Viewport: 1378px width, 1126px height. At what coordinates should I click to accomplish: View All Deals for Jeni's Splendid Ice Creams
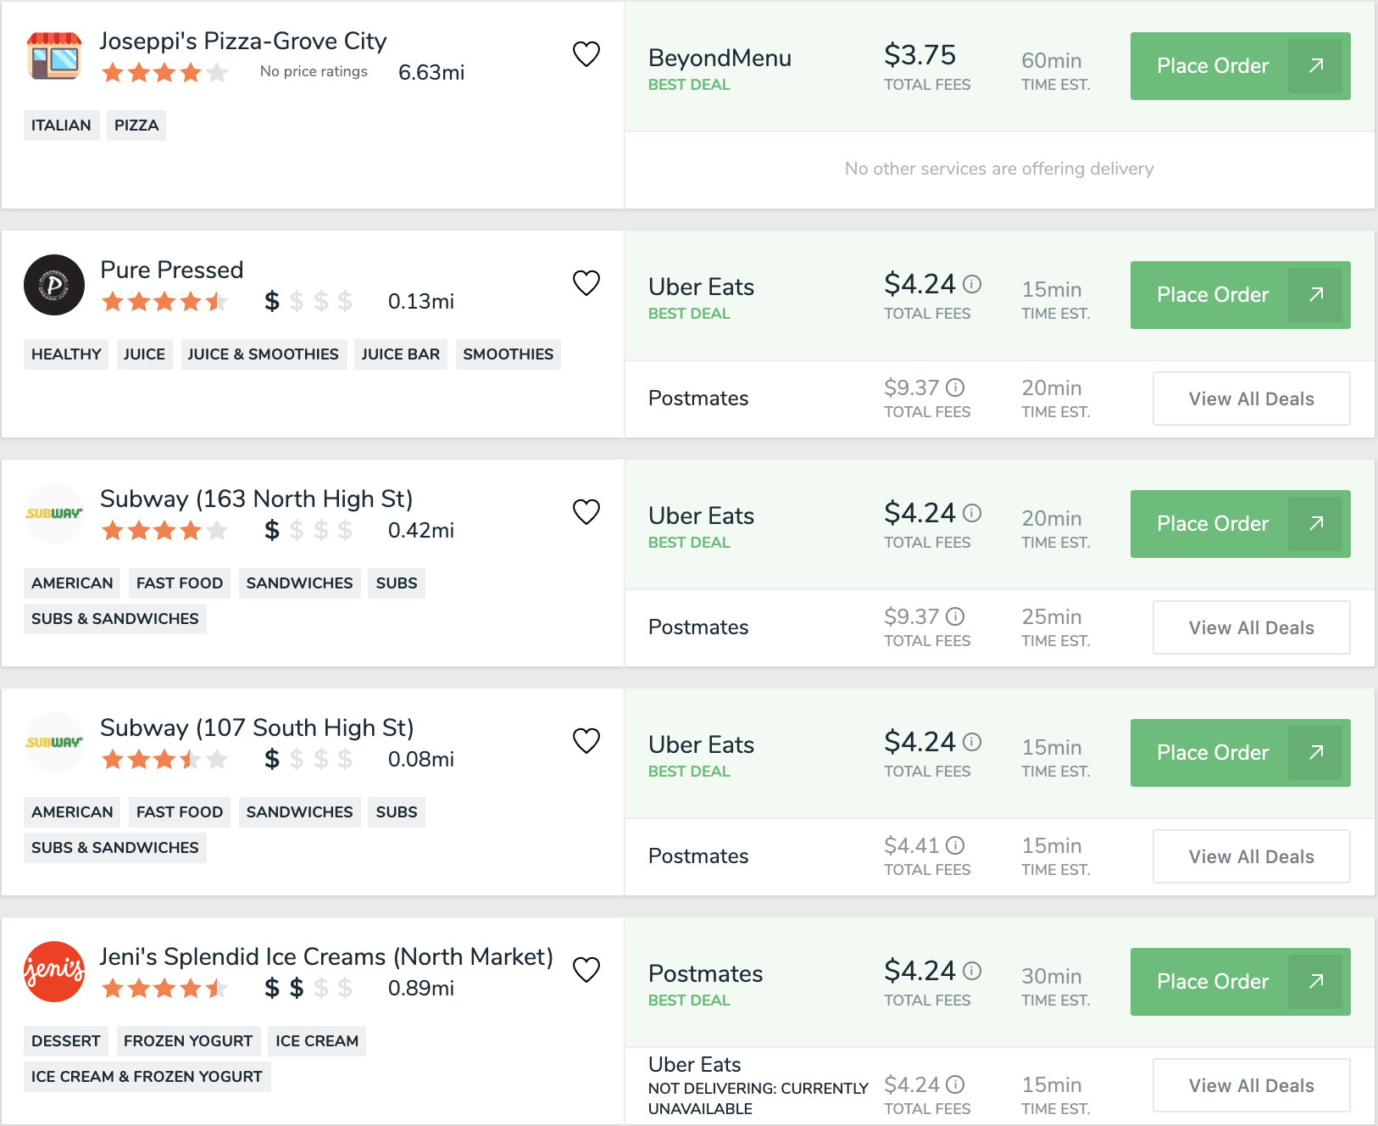coord(1252,1085)
